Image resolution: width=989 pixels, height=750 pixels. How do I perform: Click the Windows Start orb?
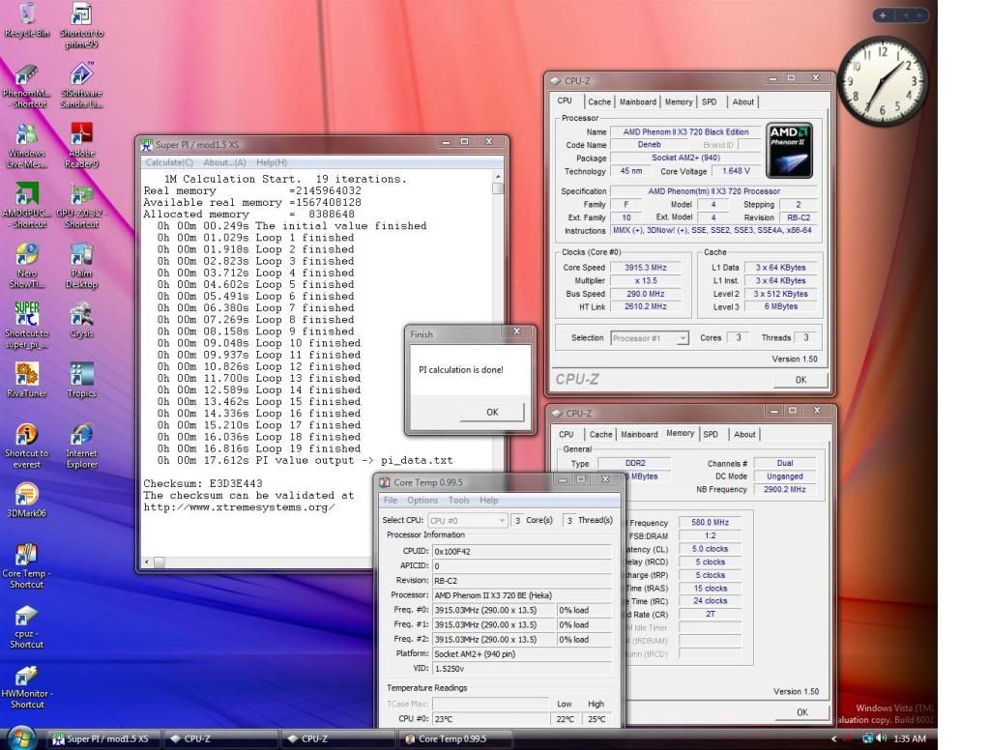(x=21, y=737)
